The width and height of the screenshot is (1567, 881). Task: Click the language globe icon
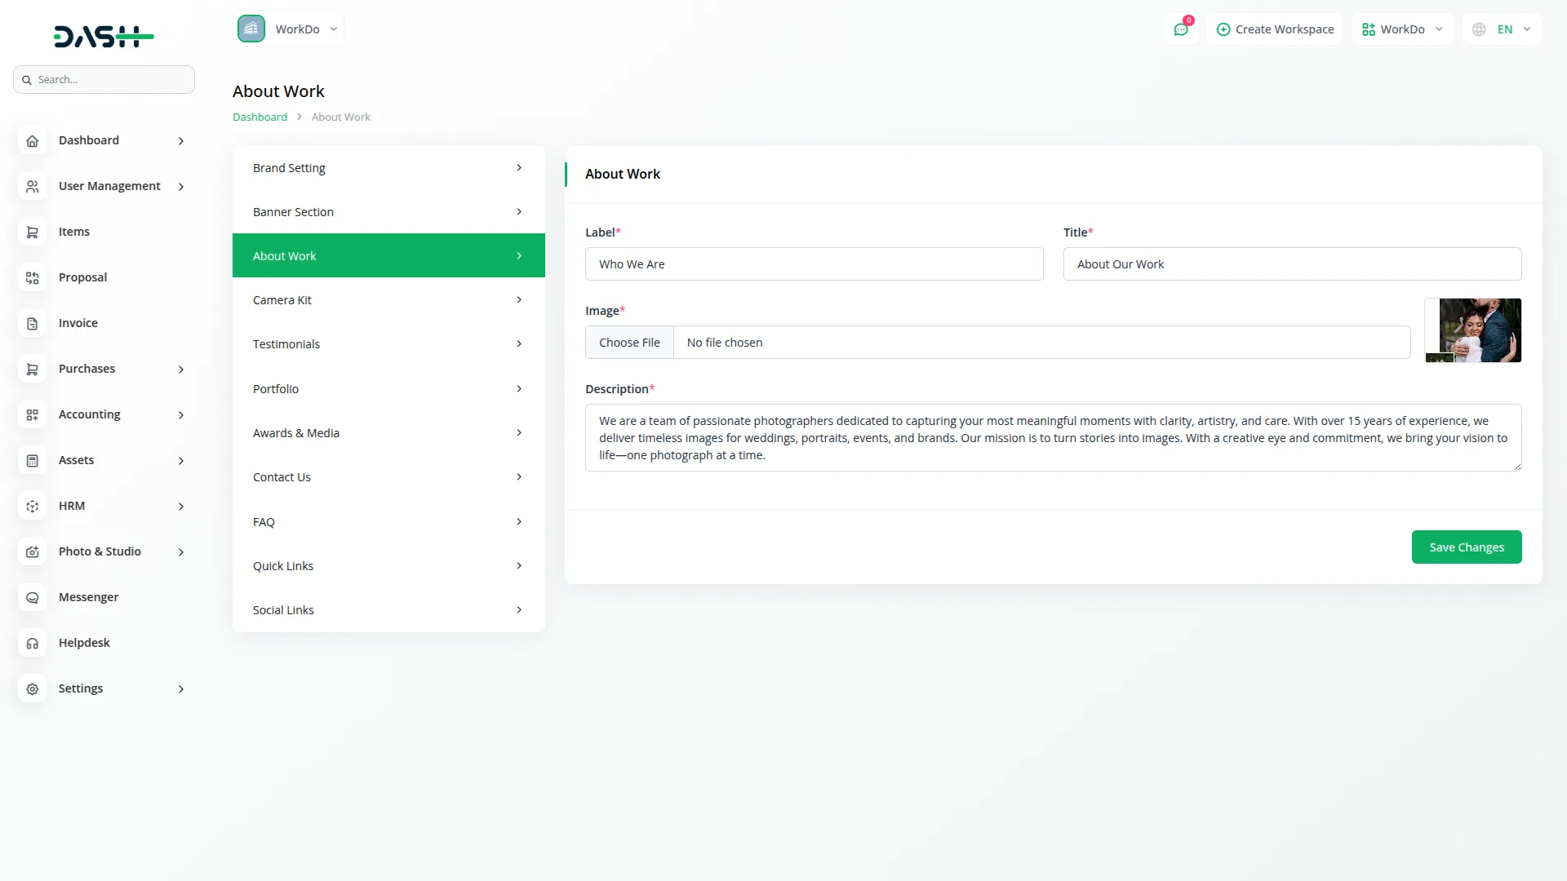click(x=1479, y=29)
